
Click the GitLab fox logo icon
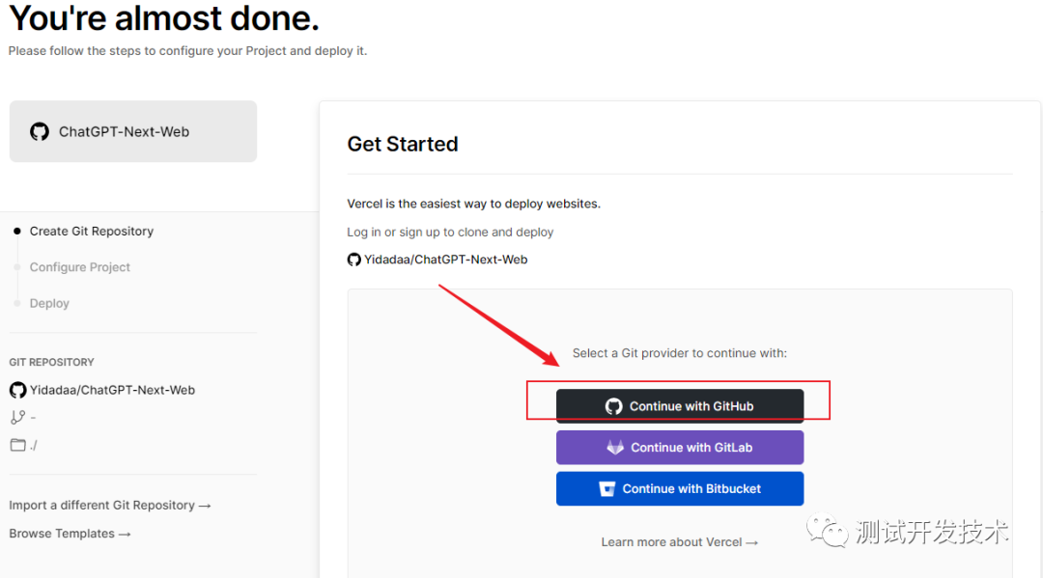pos(615,448)
